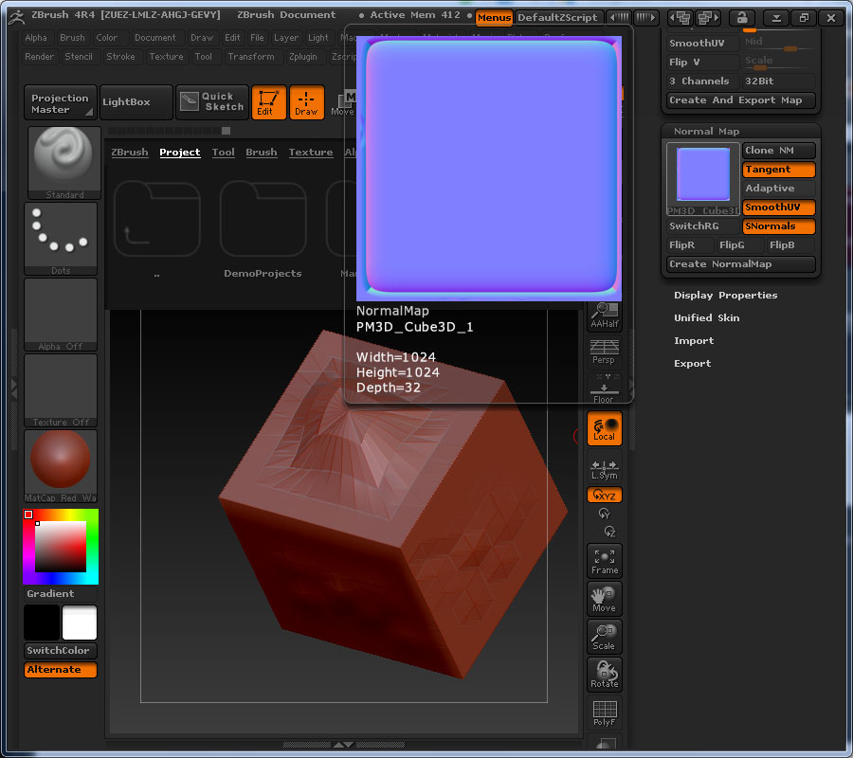Screen dimensions: 853x758
Task: Click the Scale slider handle in map panel
Action: 760,68
